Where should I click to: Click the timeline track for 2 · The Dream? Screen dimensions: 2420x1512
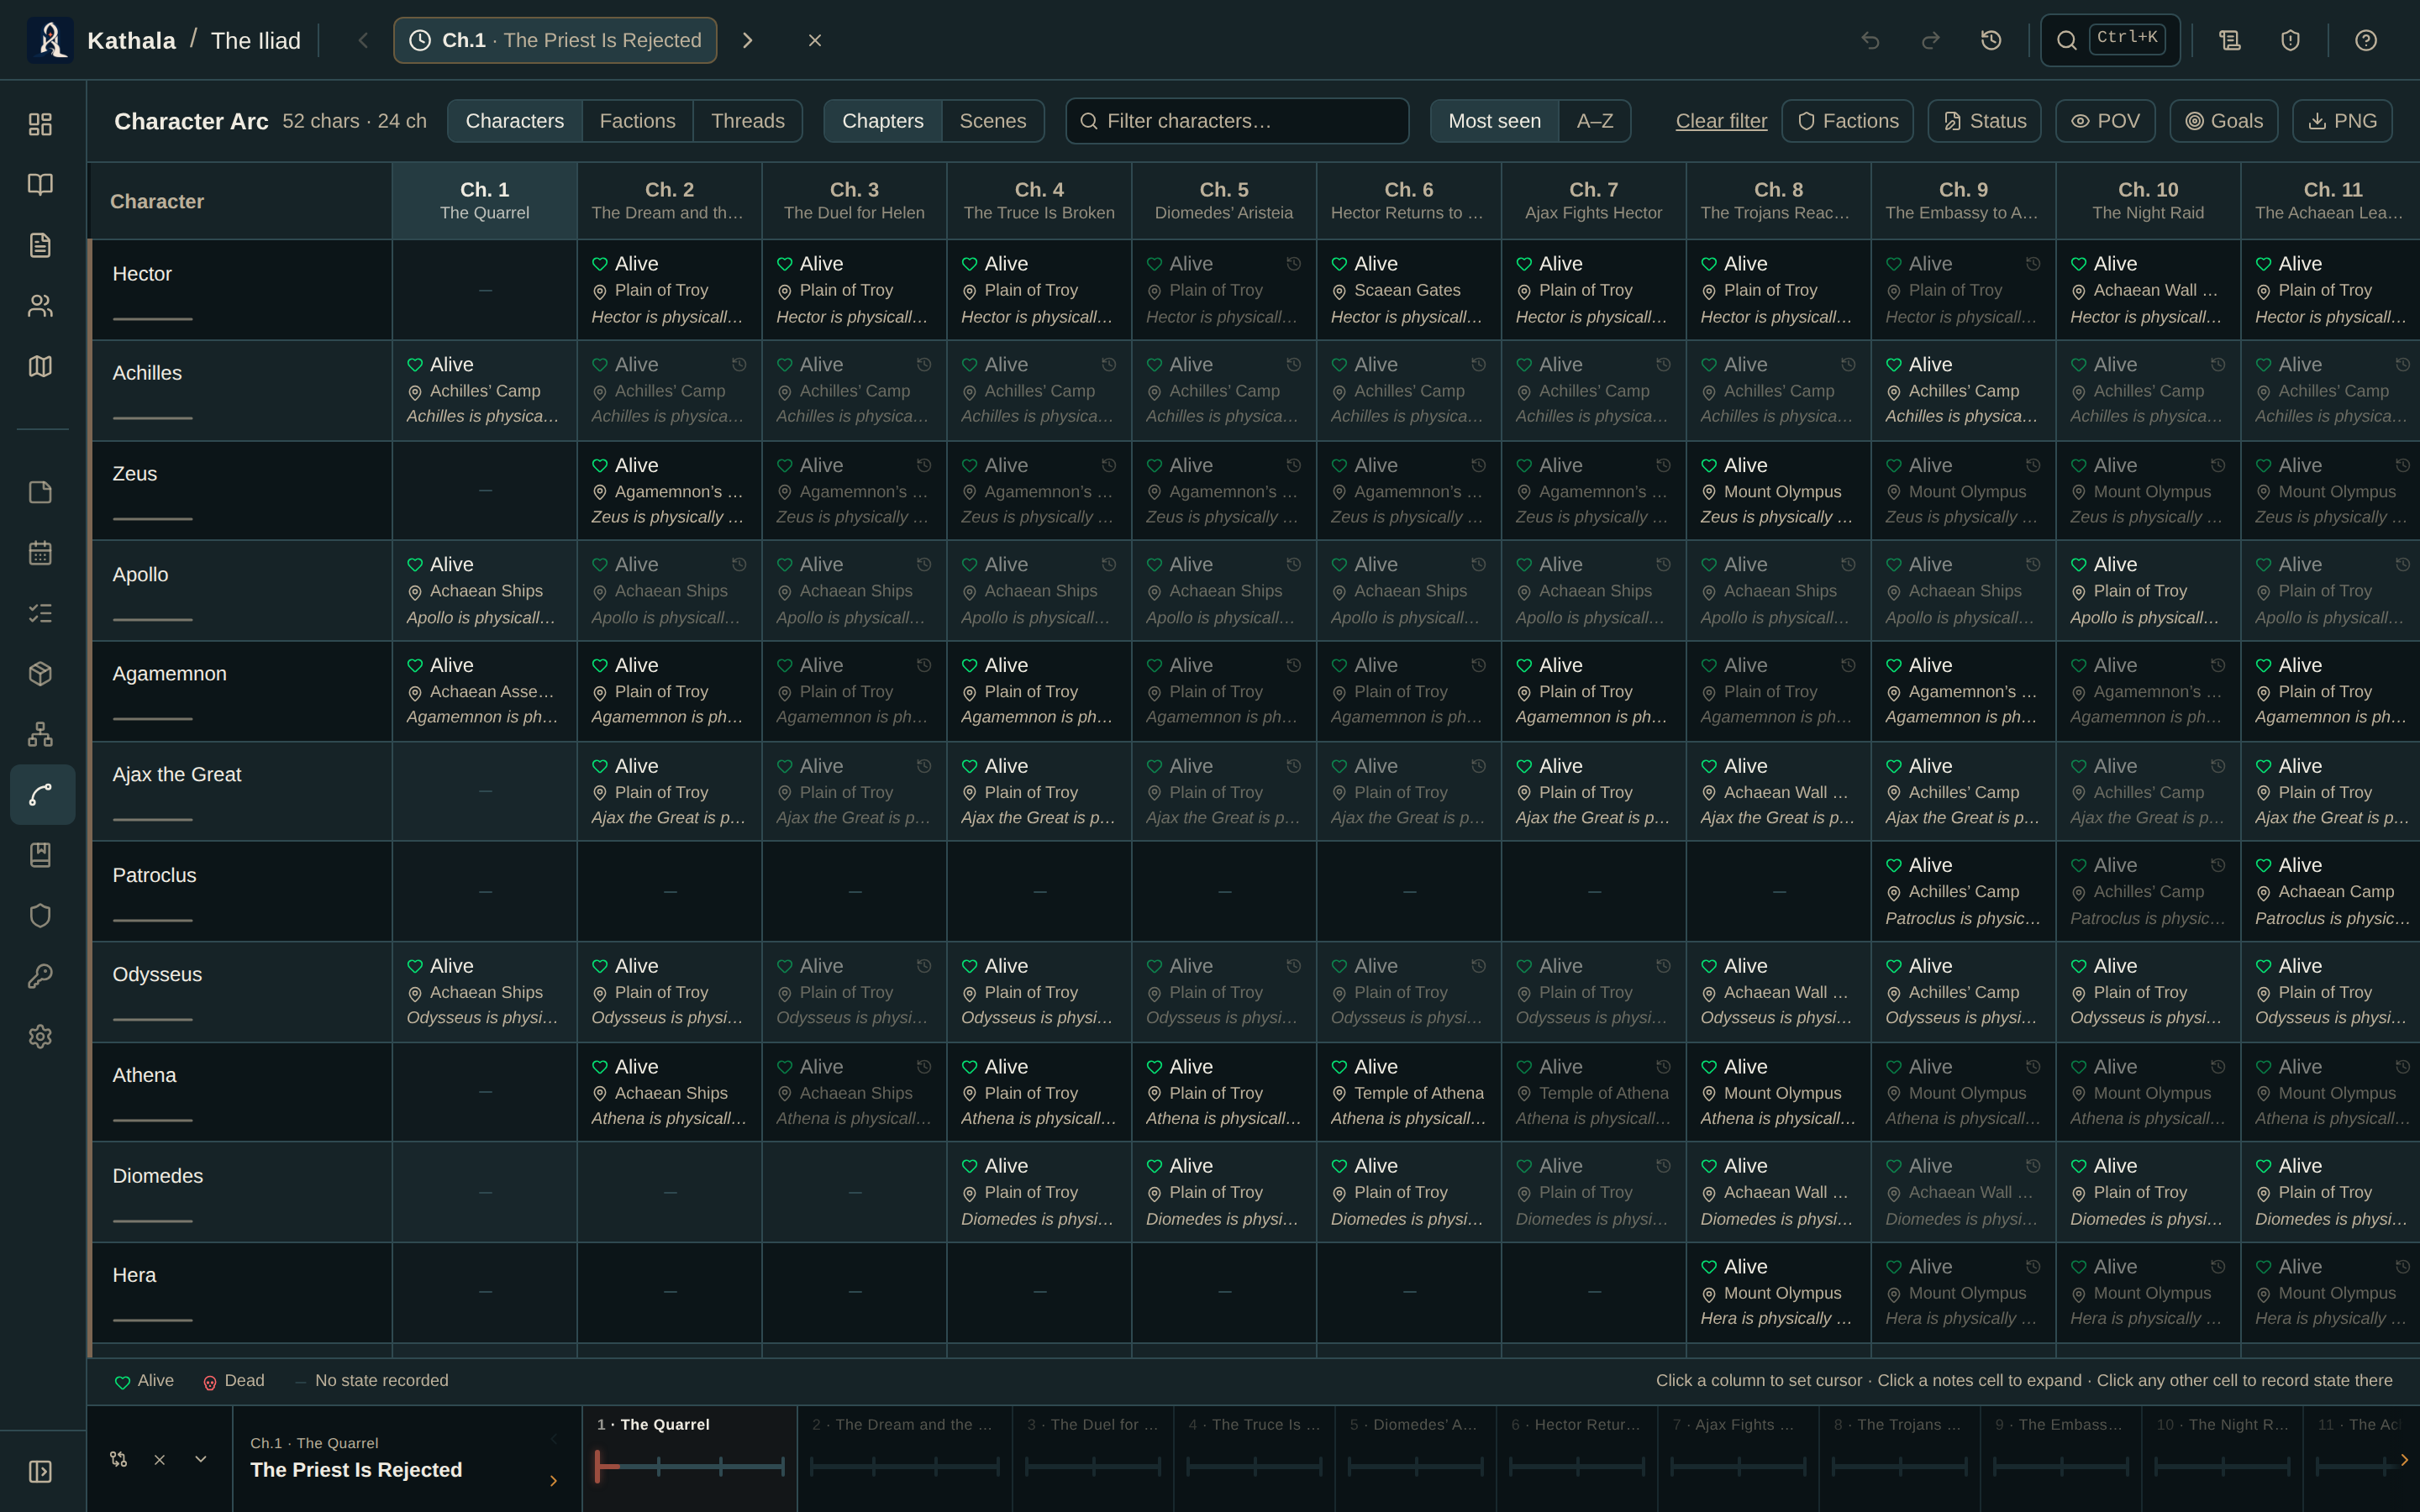(x=904, y=1467)
